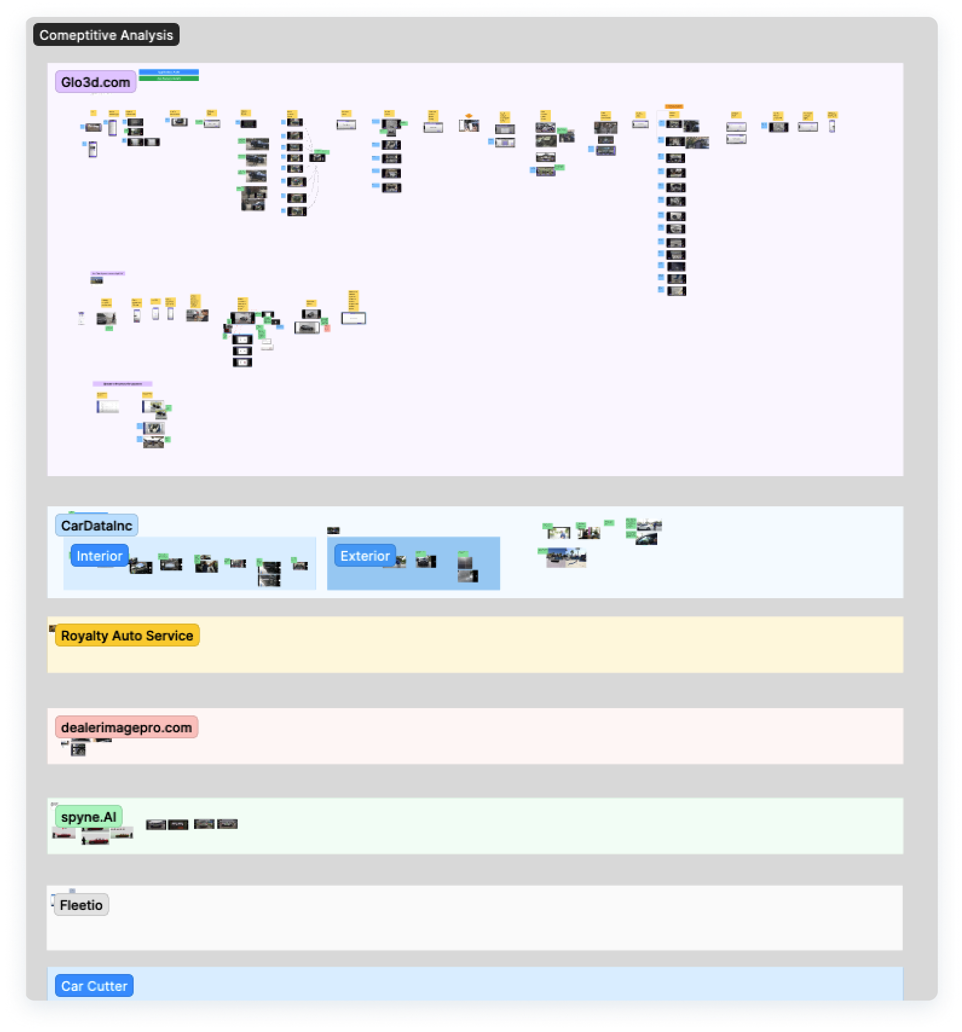Select the Exterior group label
The width and height of the screenshot is (962, 1032).
[365, 556]
